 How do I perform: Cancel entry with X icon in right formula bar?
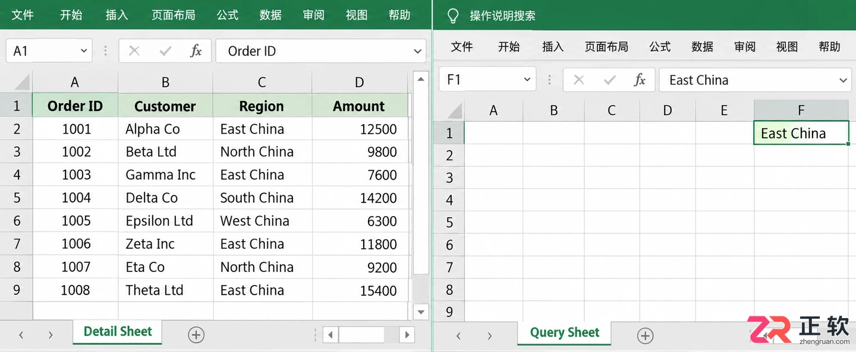point(578,80)
